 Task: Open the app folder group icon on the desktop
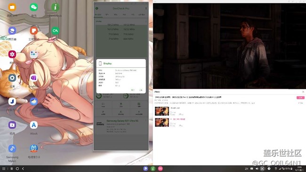34,55
